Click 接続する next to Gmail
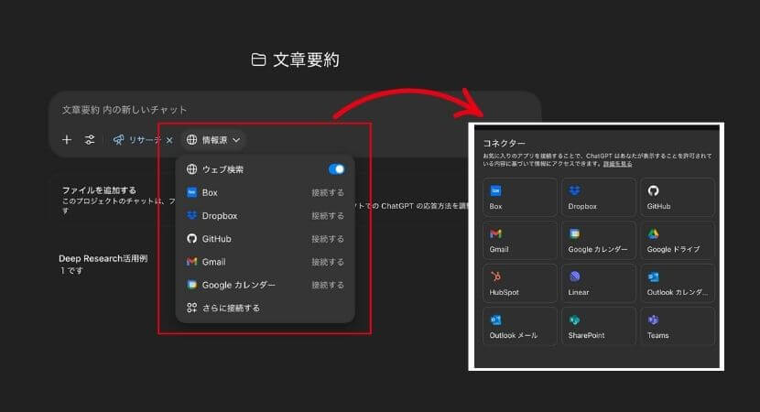This screenshot has width=760, height=412. [328, 262]
